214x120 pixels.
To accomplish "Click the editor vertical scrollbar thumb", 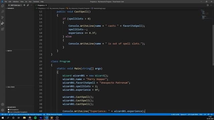I will 213,45.
